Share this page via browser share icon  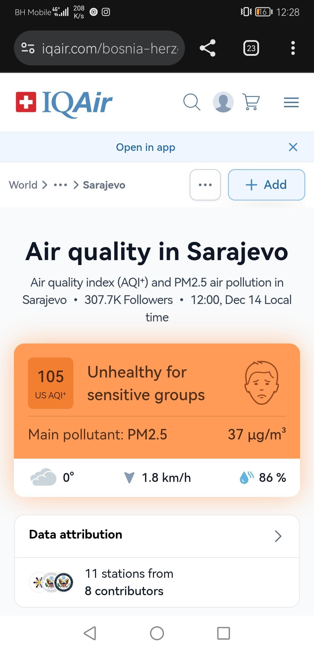[208, 48]
